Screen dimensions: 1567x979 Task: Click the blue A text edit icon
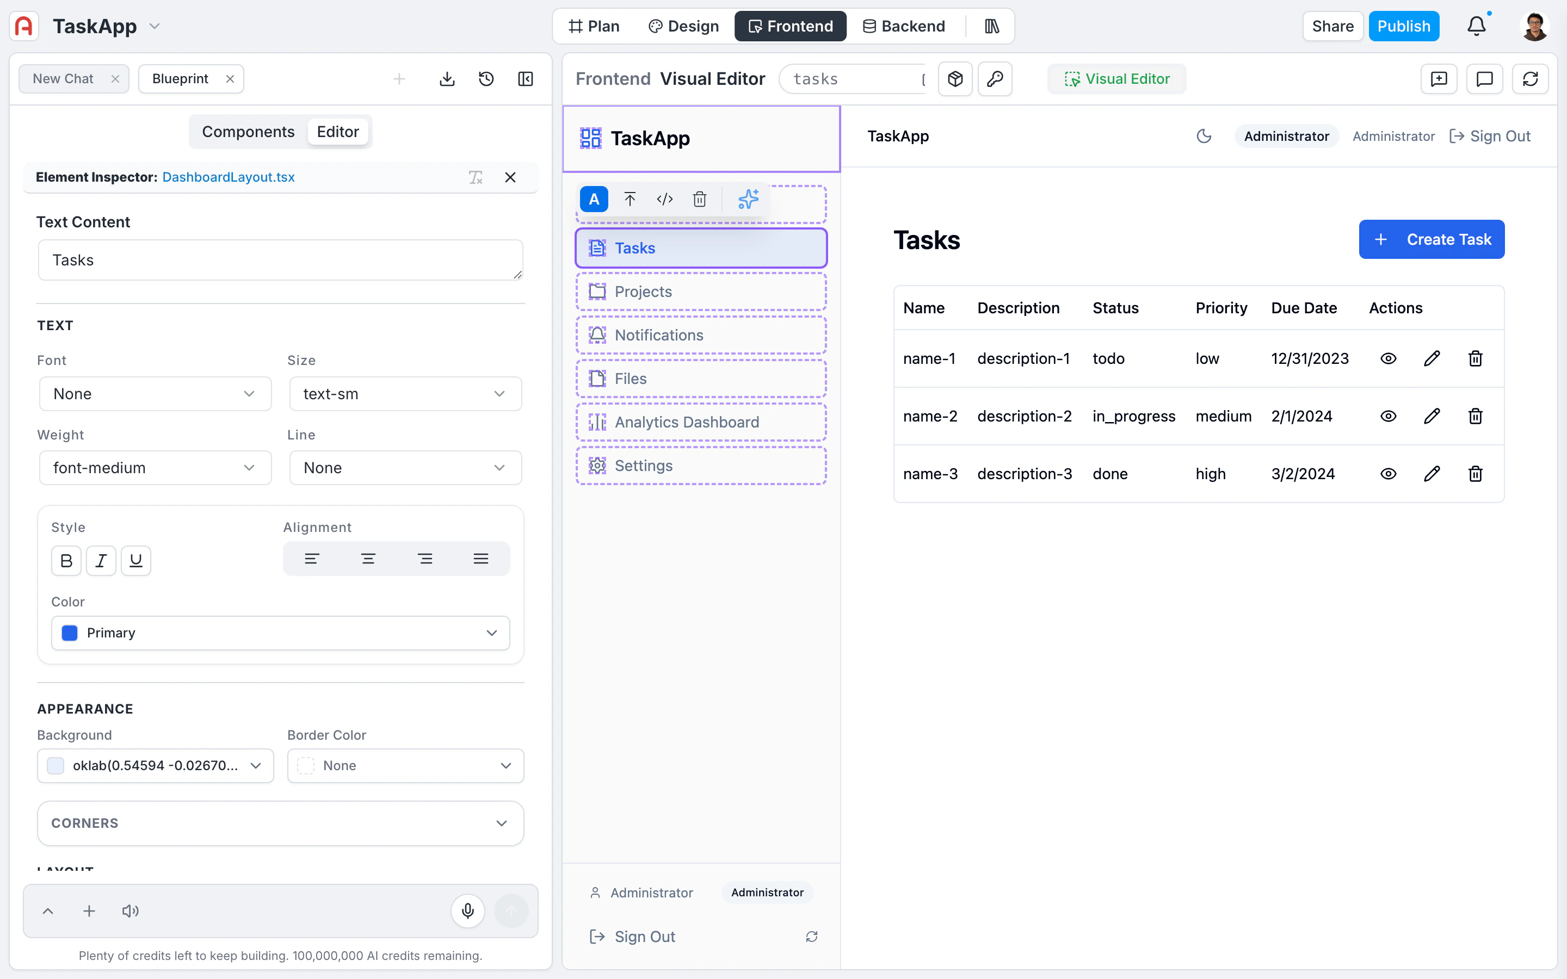594,200
